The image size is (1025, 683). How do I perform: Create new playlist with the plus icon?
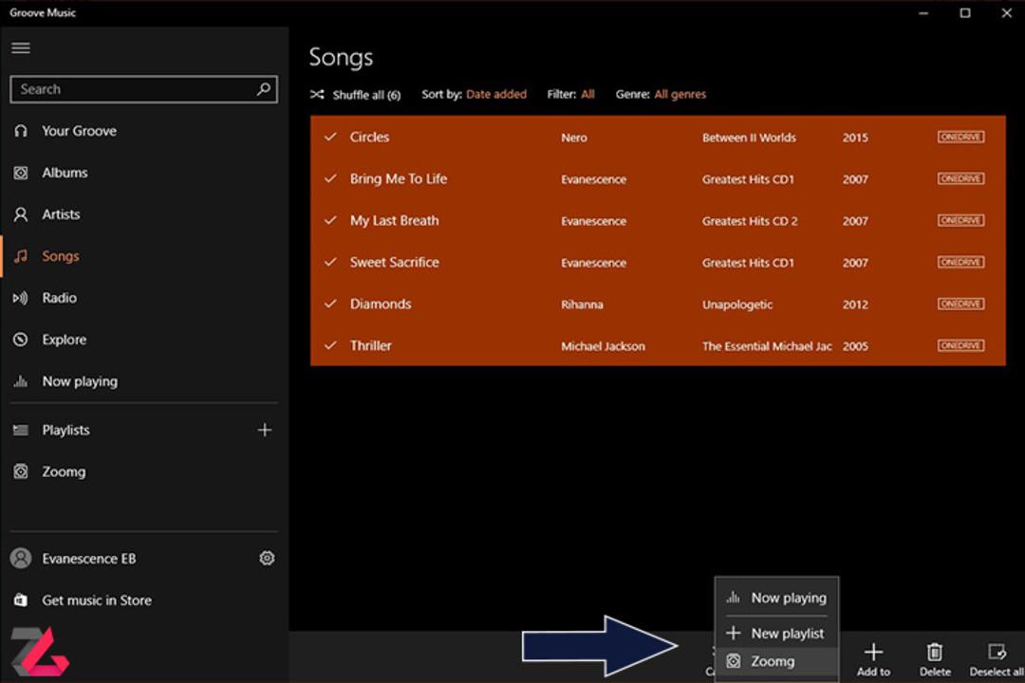pos(265,430)
